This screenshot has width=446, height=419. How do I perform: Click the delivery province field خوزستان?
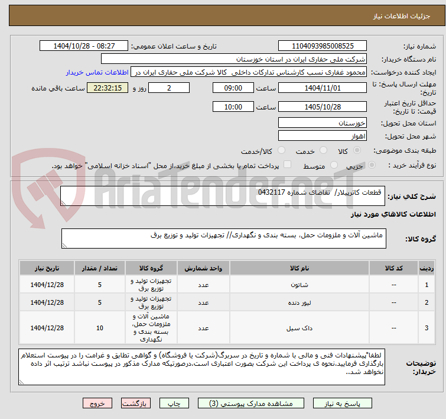coord(323,123)
